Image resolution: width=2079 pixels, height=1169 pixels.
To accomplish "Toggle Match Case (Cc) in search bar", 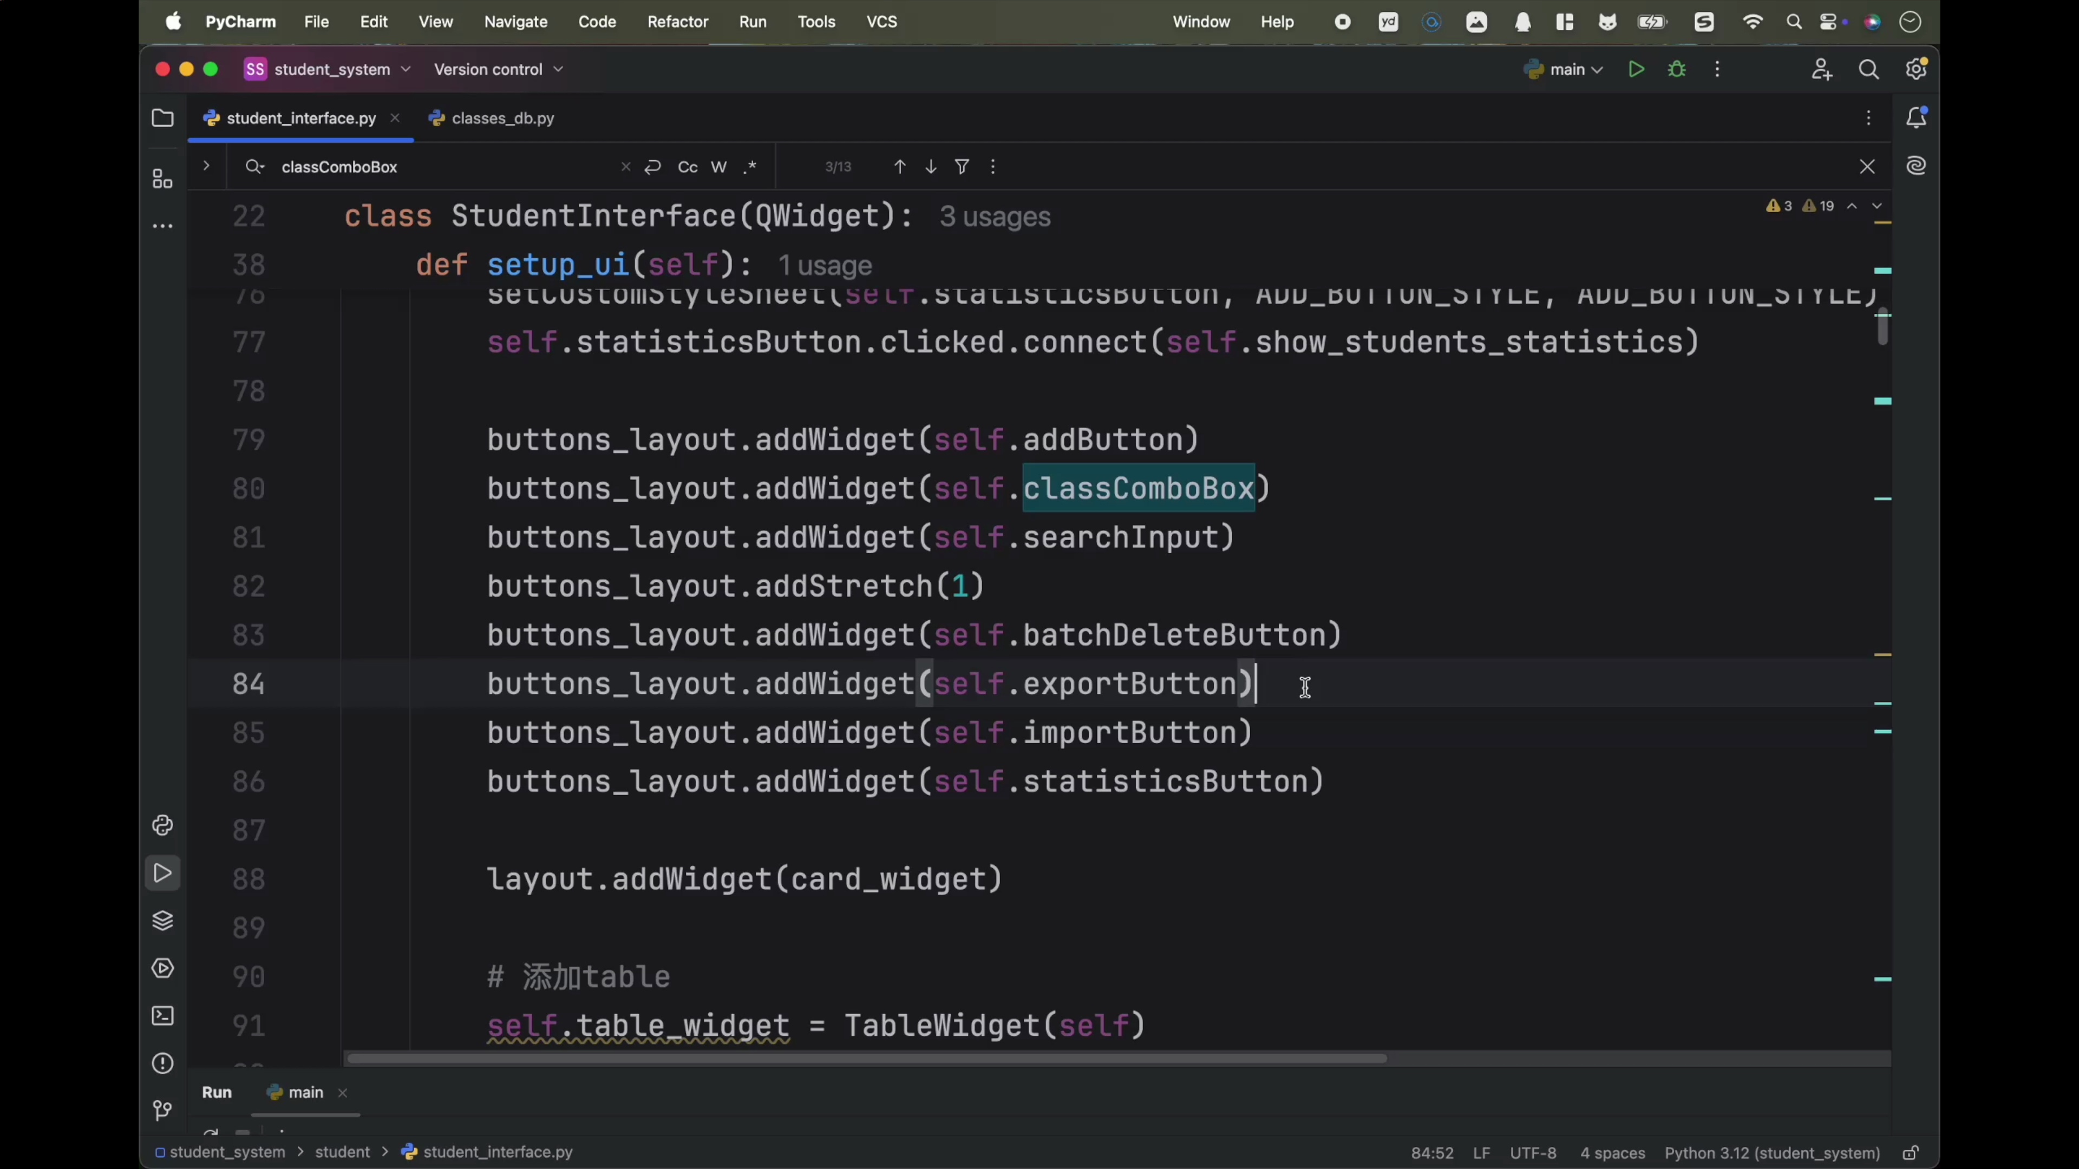I will point(688,167).
